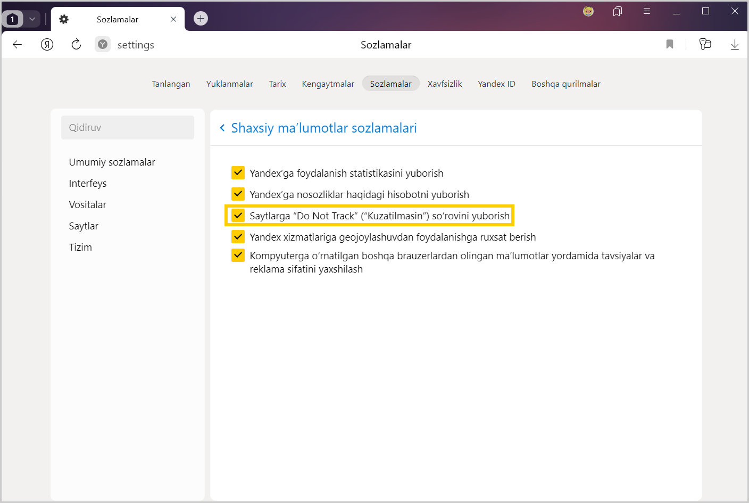Open new tab with plus button
The image size is (749, 503).
201,19
